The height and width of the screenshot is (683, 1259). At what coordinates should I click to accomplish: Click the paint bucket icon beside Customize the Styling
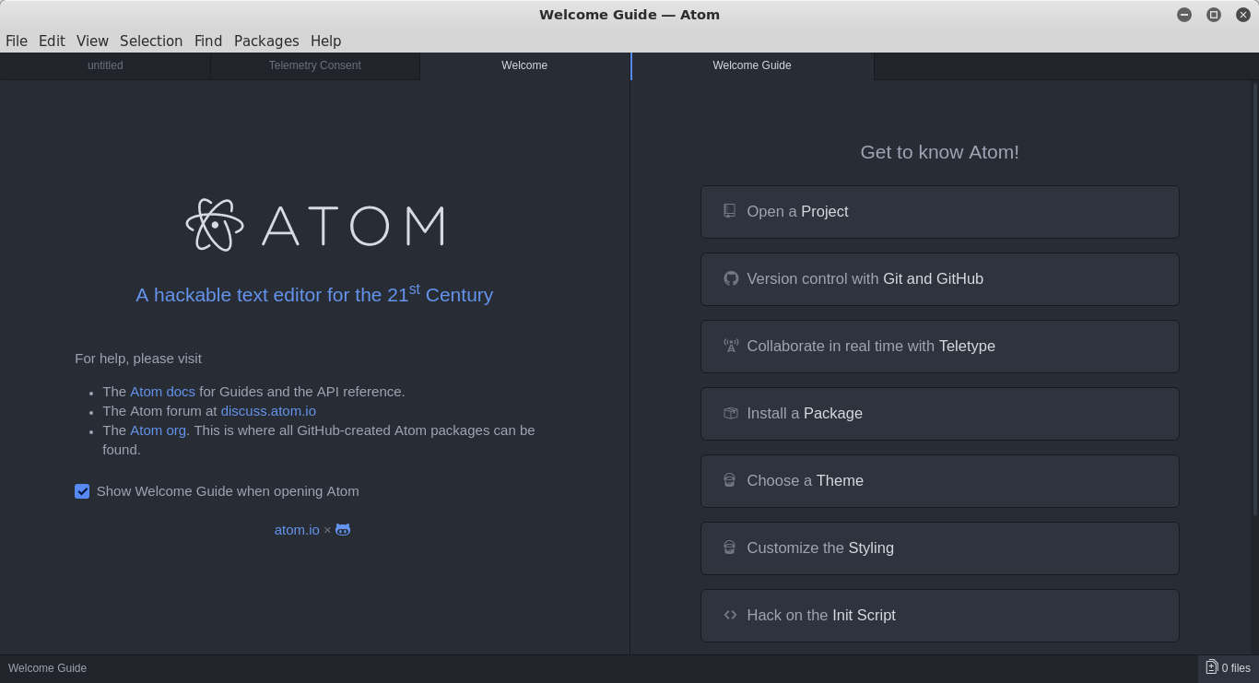click(x=729, y=548)
